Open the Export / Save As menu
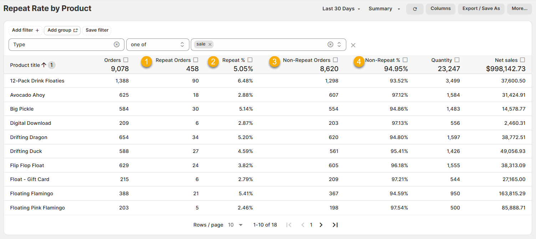The width and height of the screenshot is (536, 239). click(x=481, y=9)
